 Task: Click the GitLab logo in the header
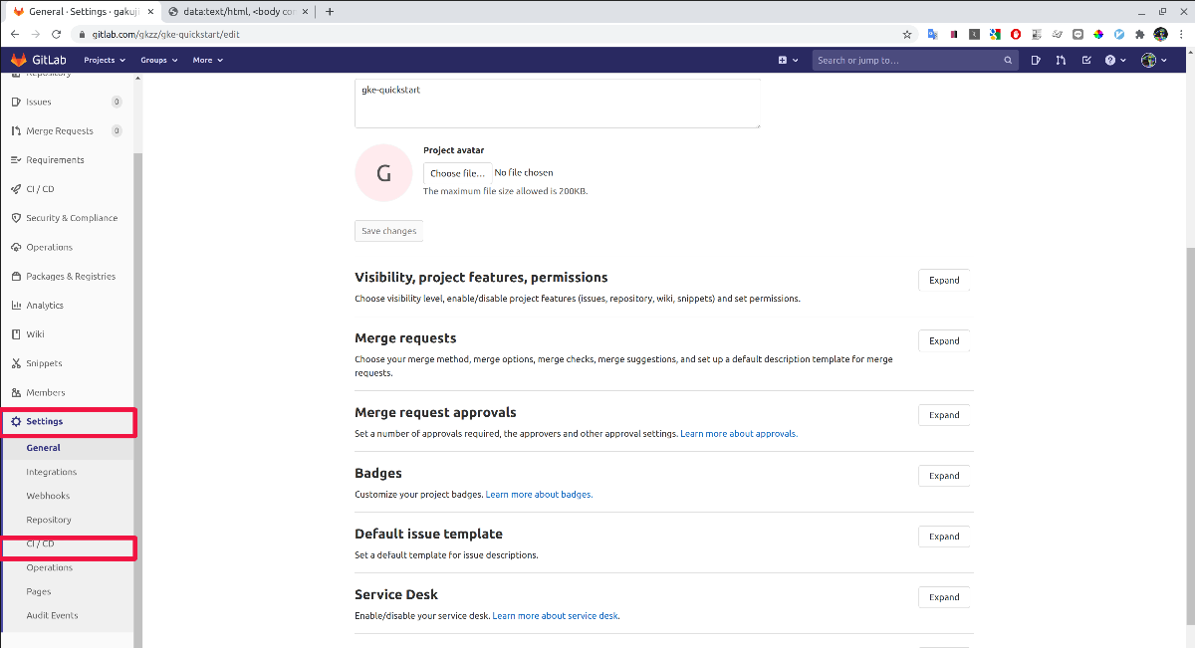click(x=39, y=60)
